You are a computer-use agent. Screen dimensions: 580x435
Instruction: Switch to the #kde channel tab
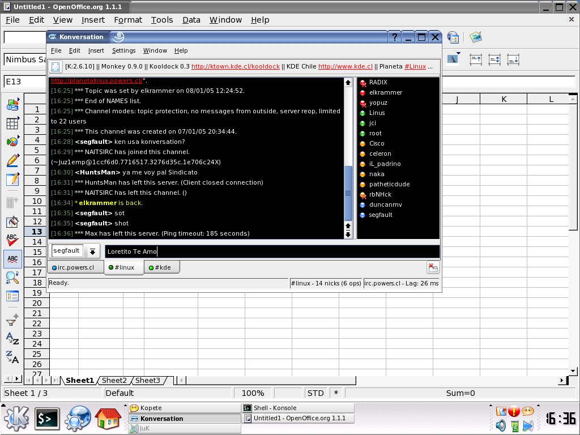point(162,267)
